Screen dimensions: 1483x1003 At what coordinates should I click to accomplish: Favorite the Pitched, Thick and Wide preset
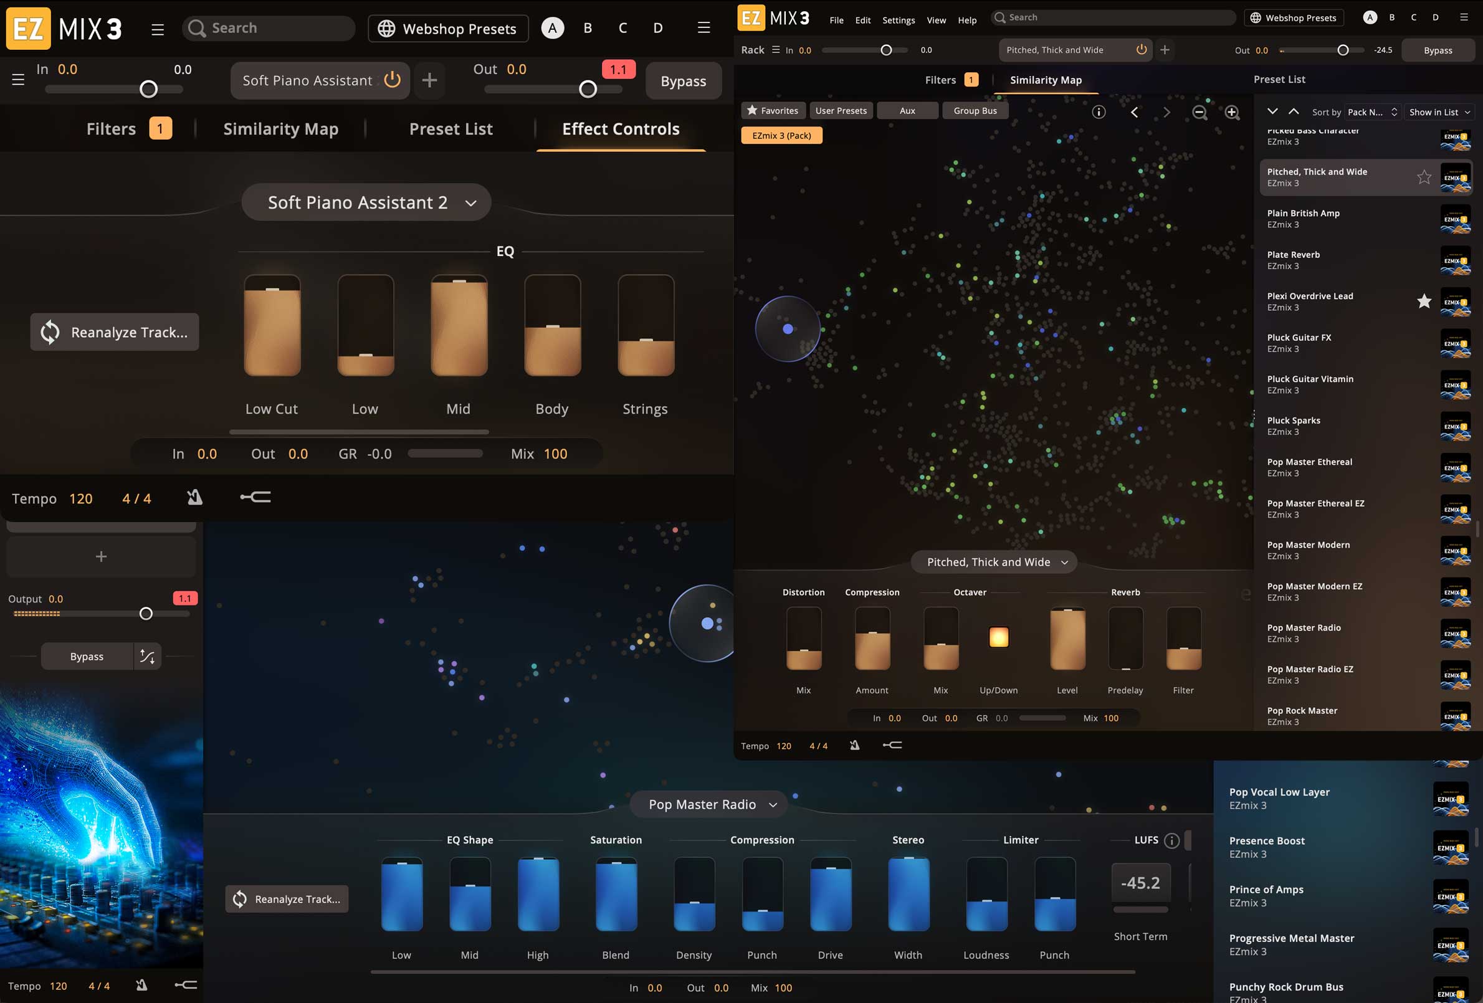(x=1424, y=178)
